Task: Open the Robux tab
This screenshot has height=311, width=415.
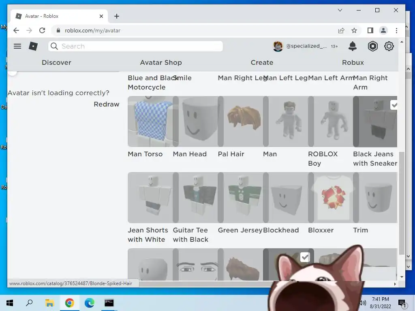Action: pyautogui.click(x=353, y=62)
